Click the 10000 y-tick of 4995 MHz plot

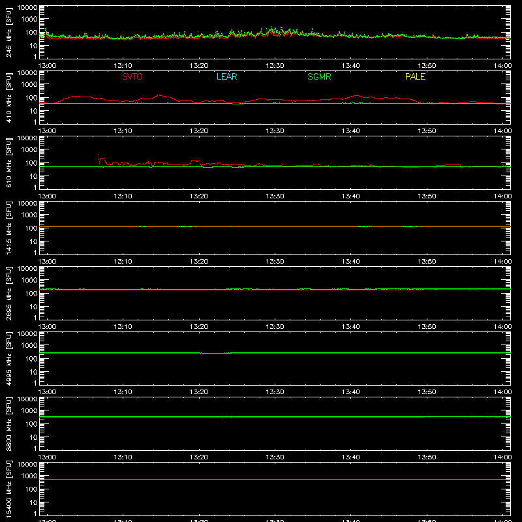(x=27, y=334)
